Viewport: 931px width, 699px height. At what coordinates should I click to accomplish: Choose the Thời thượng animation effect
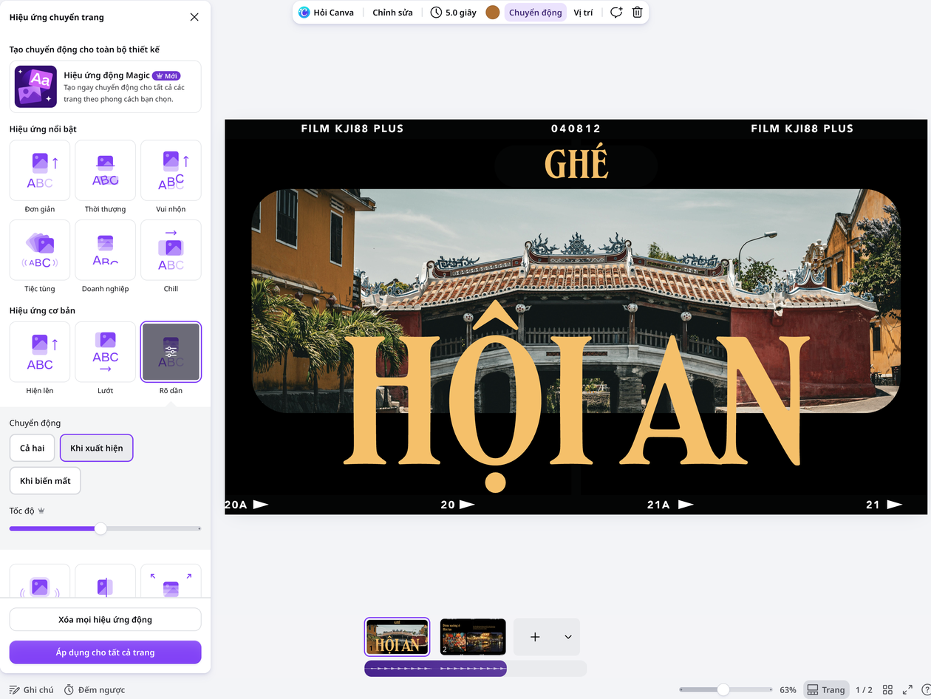(106, 171)
